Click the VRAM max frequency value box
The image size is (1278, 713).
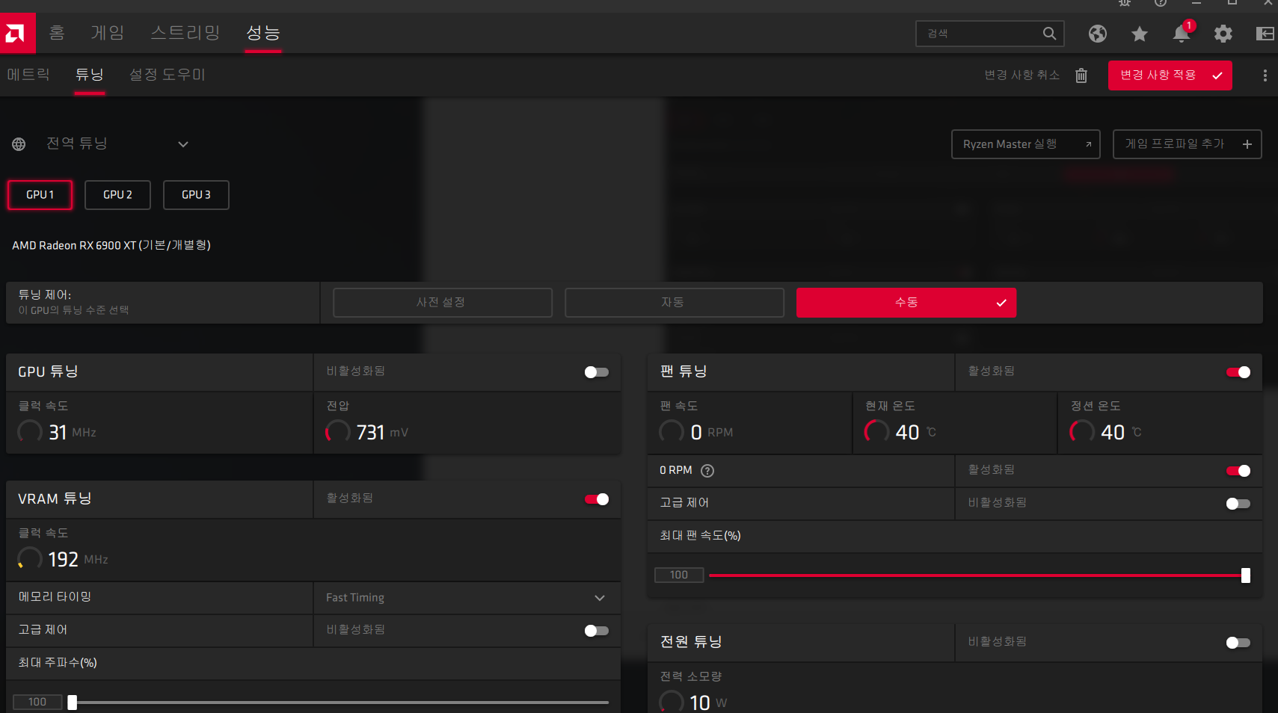point(37,703)
